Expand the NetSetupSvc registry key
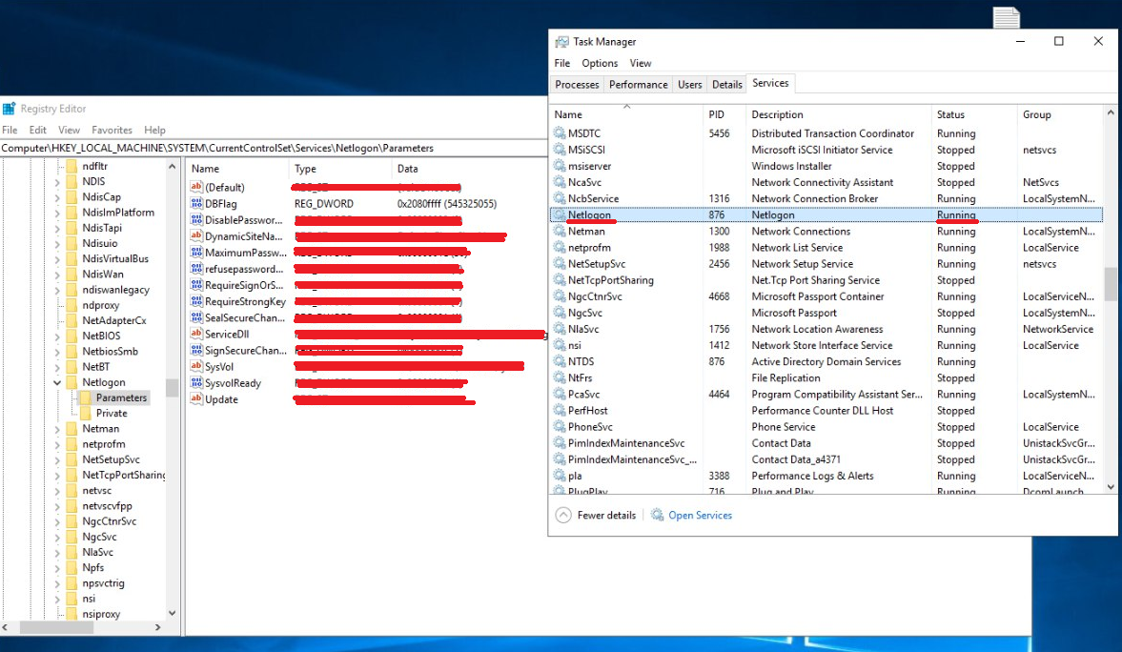This screenshot has width=1122, height=652. [x=56, y=459]
